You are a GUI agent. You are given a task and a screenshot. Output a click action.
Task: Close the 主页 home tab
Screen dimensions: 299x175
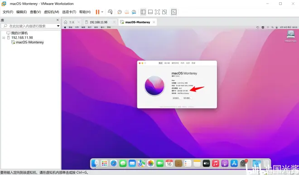(x=78, y=22)
